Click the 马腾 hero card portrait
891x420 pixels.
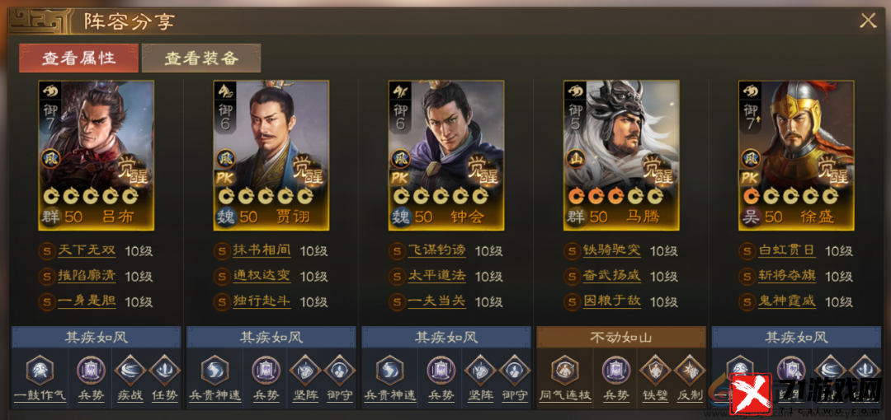621,155
